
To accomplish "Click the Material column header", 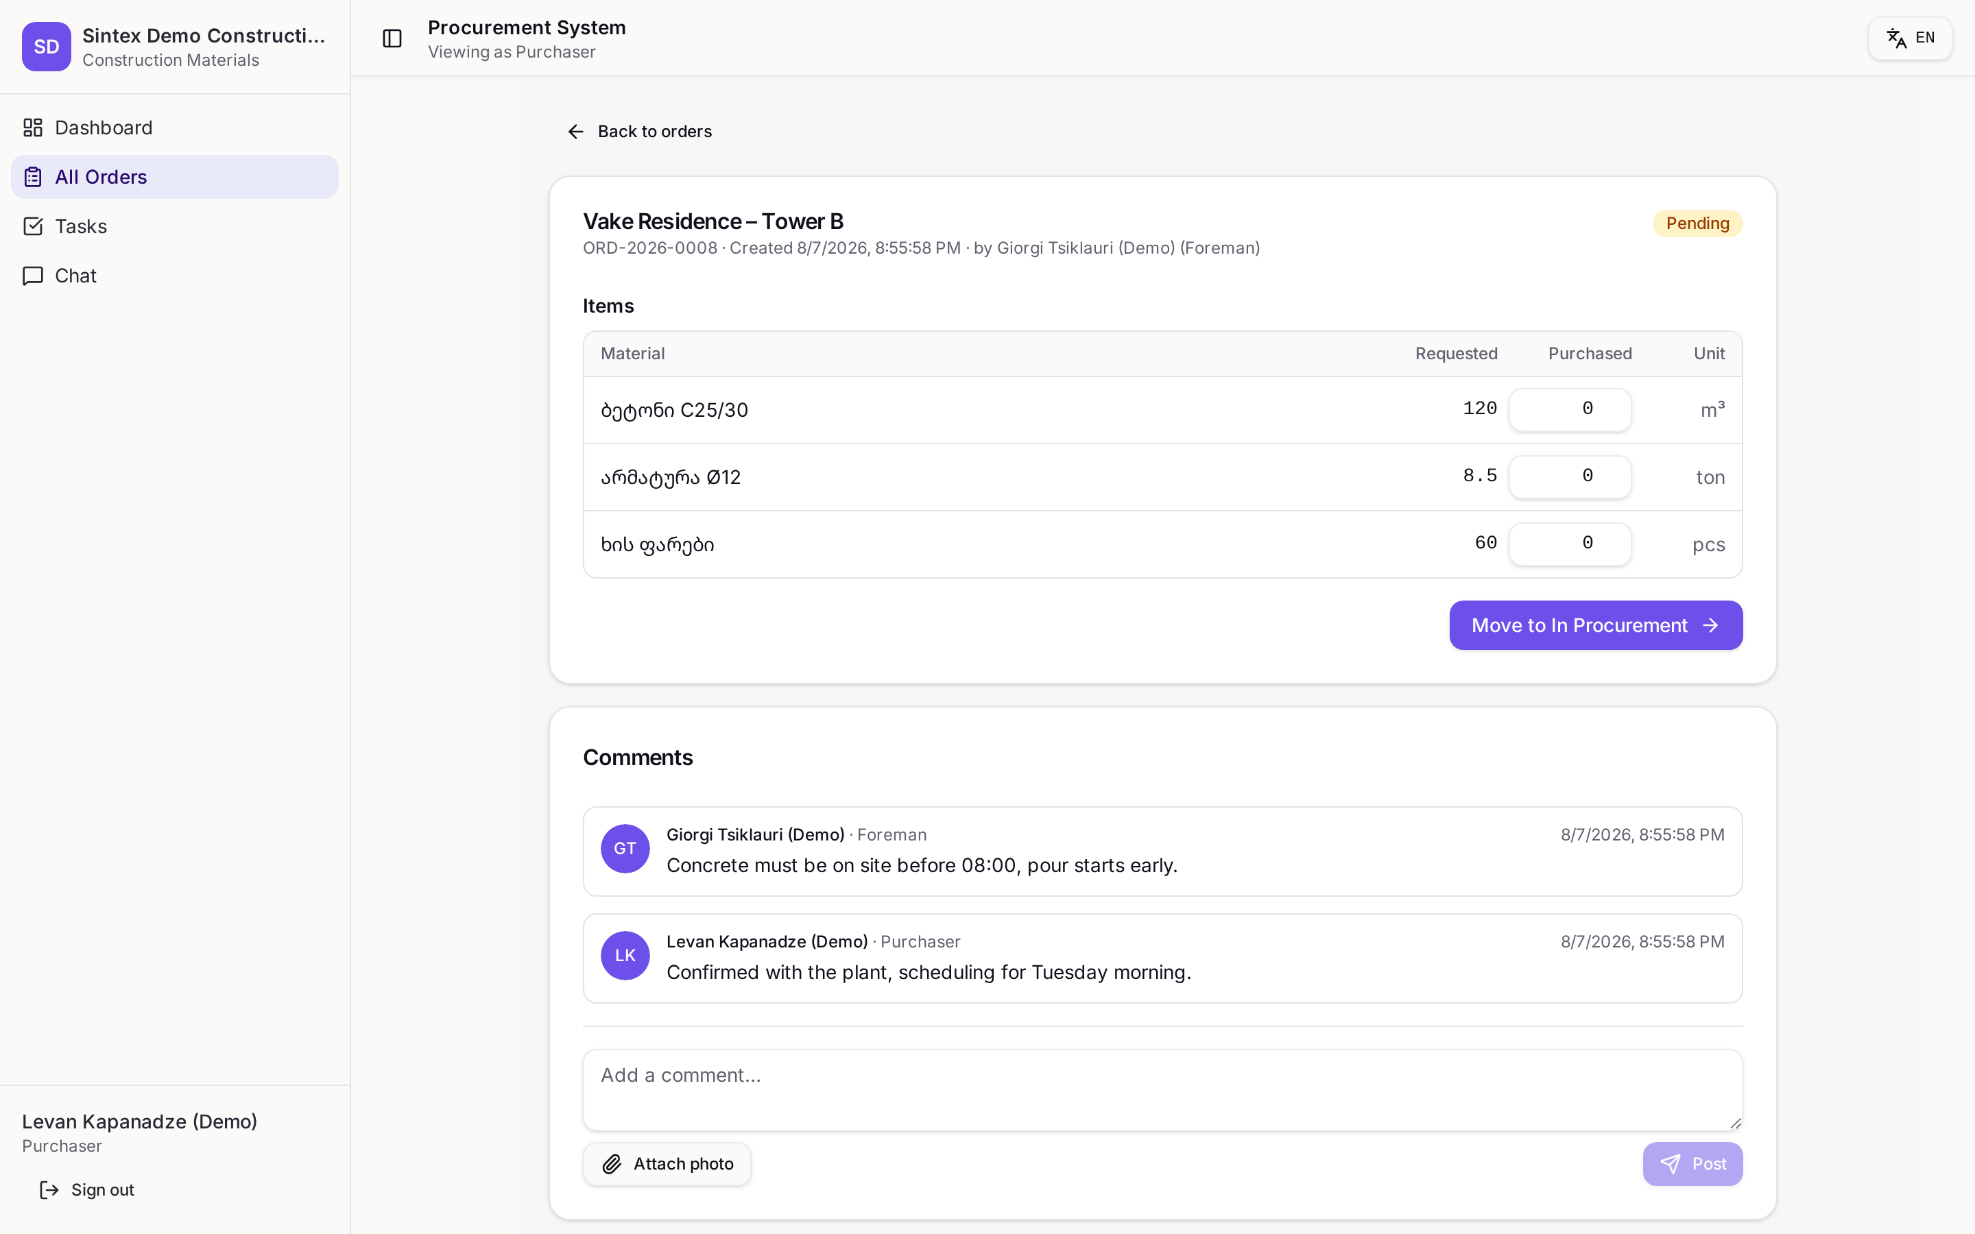I will tap(632, 353).
